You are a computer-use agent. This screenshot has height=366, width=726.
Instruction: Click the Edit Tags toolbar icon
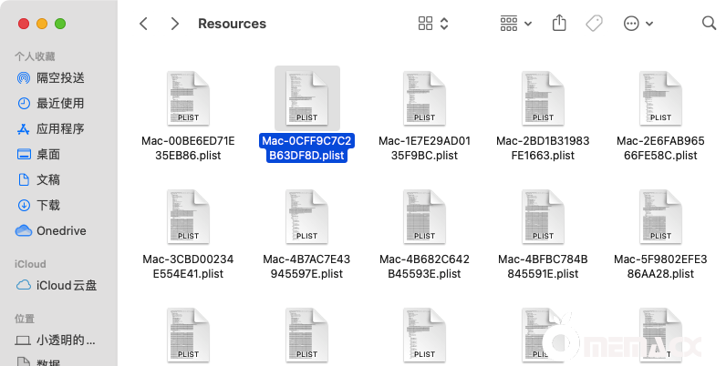point(594,24)
